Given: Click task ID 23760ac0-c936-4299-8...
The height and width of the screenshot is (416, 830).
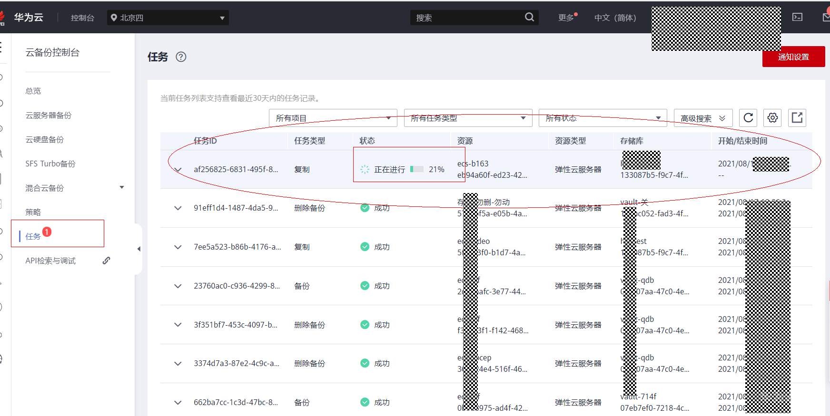Looking at the screenshot, I should (237, 286).
